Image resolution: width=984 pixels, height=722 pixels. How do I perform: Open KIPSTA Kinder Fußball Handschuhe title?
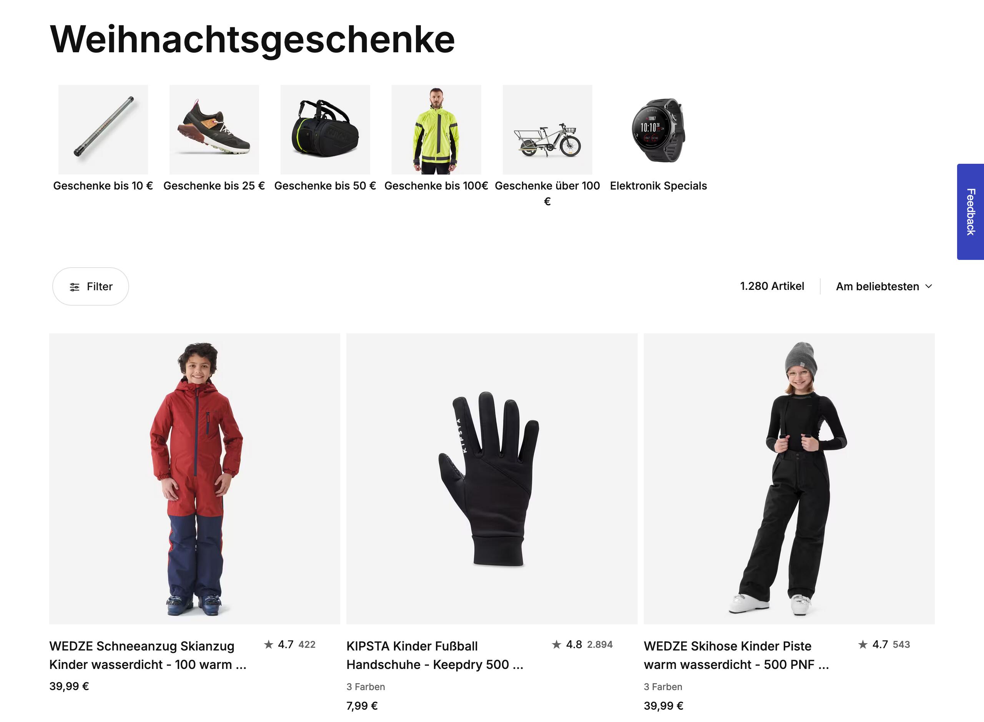coord(435,655)
